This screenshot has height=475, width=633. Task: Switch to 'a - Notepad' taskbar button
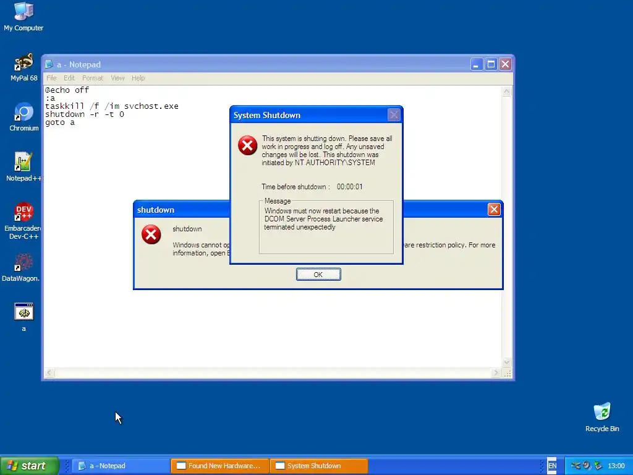(x=121, y=466)
